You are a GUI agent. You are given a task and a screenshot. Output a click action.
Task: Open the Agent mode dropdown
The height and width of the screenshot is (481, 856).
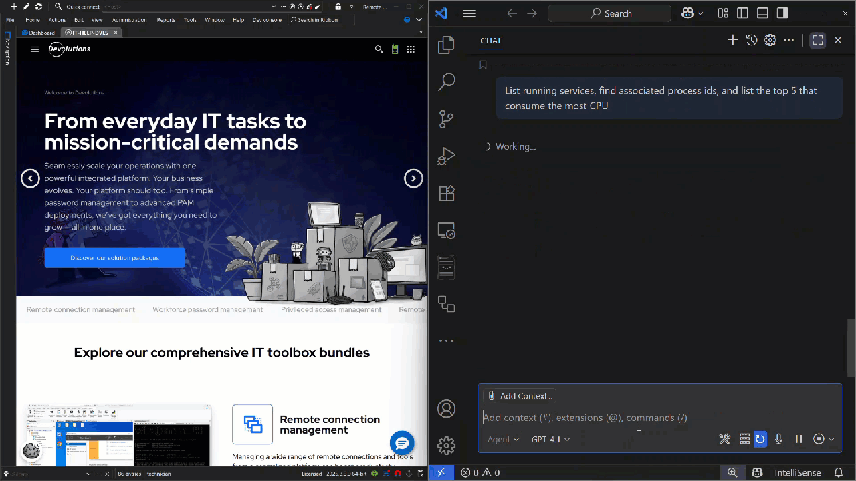point(503,439)
